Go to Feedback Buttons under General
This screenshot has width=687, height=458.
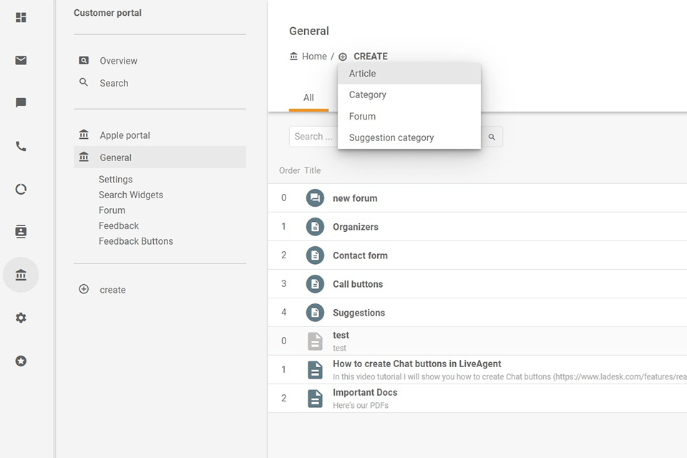[x=136, y=241]
